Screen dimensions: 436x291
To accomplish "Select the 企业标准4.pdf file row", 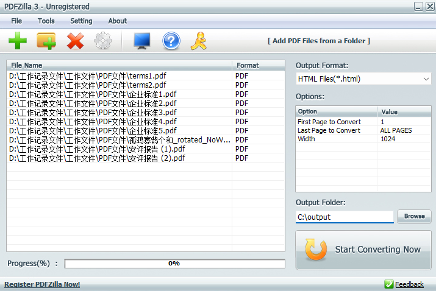I will click(146, 121).
